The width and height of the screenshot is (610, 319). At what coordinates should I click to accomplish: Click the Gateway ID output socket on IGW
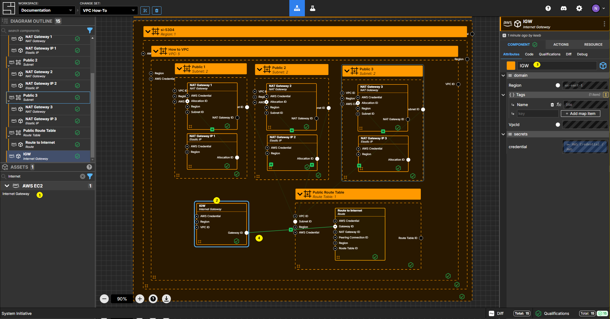(x=247, y=233)
